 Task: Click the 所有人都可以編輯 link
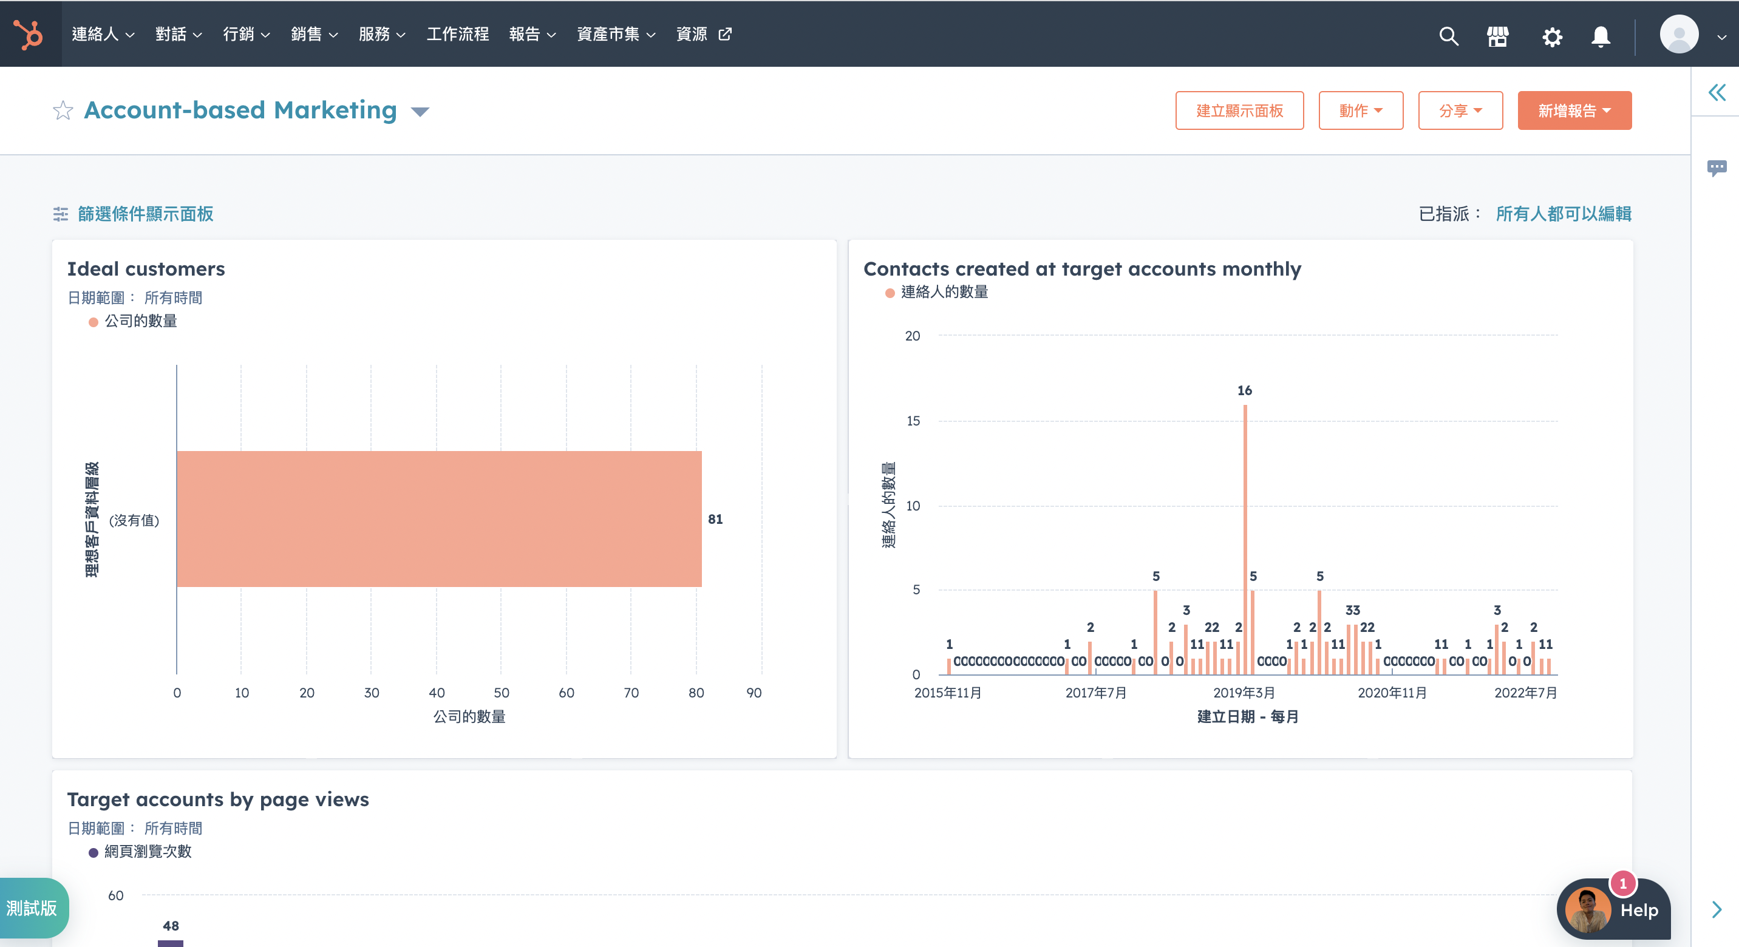1563,214
